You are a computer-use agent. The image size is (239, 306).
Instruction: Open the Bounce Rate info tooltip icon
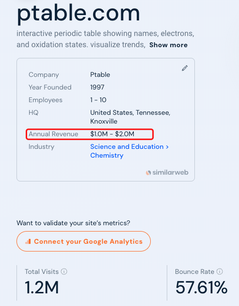click(x=220, y=271)
